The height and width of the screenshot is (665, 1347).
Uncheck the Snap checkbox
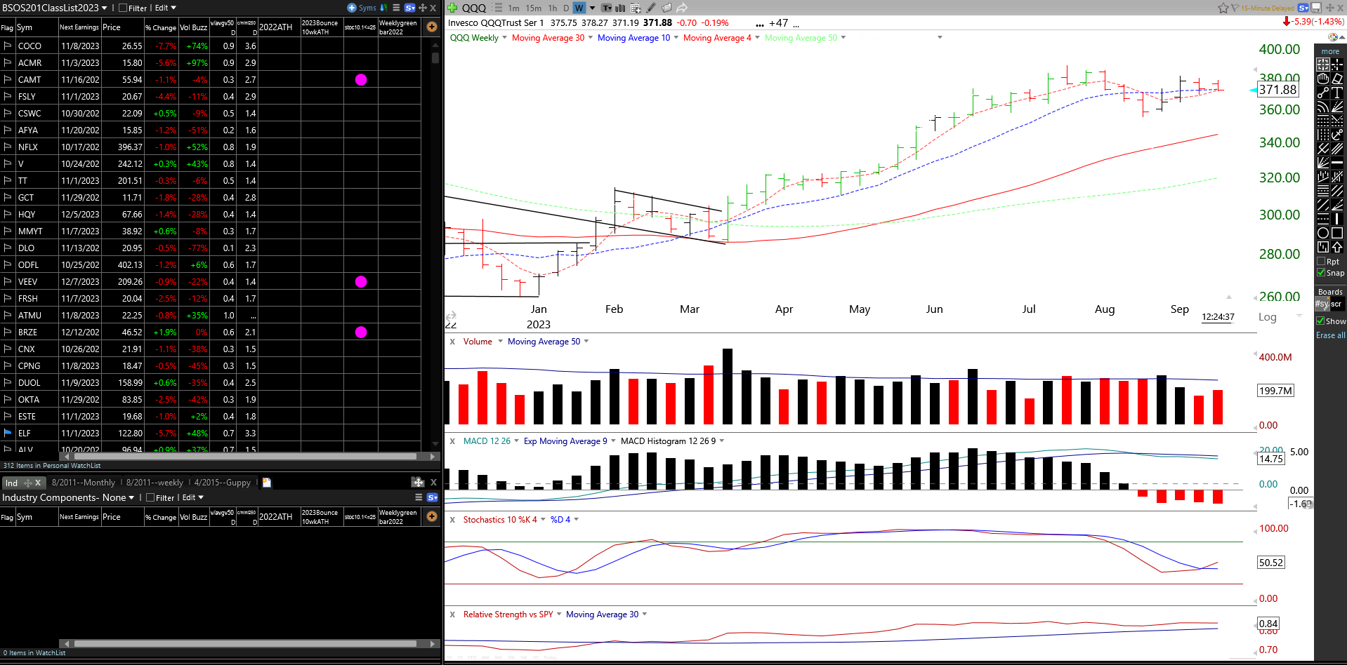(1321, 273)
